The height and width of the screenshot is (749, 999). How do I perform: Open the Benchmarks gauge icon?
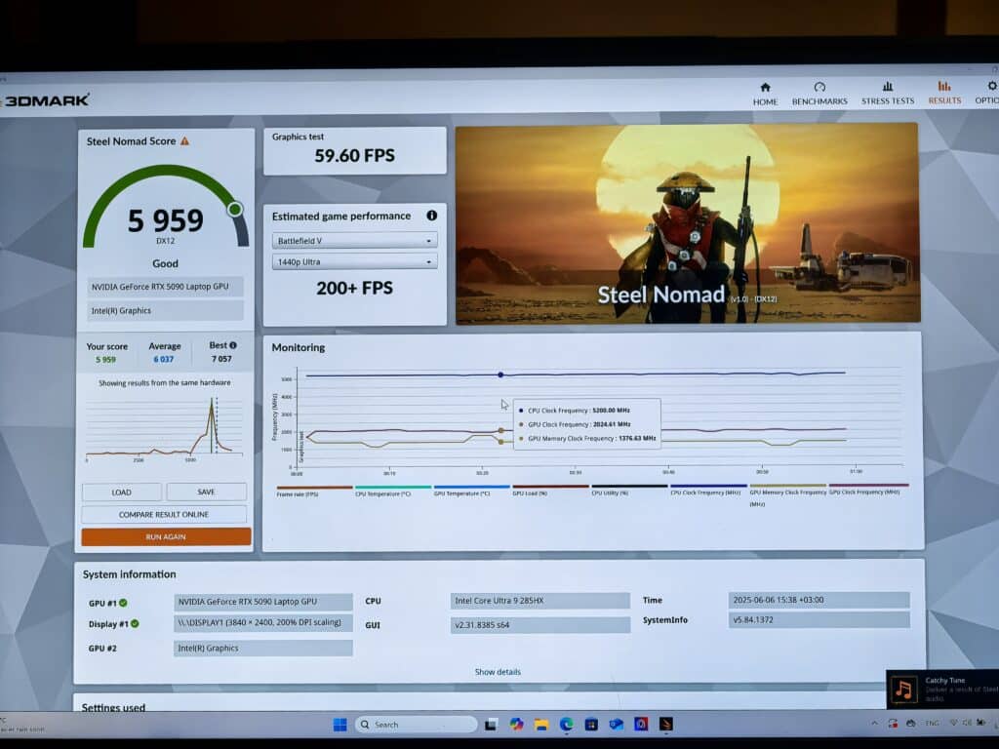coord(819,87)
